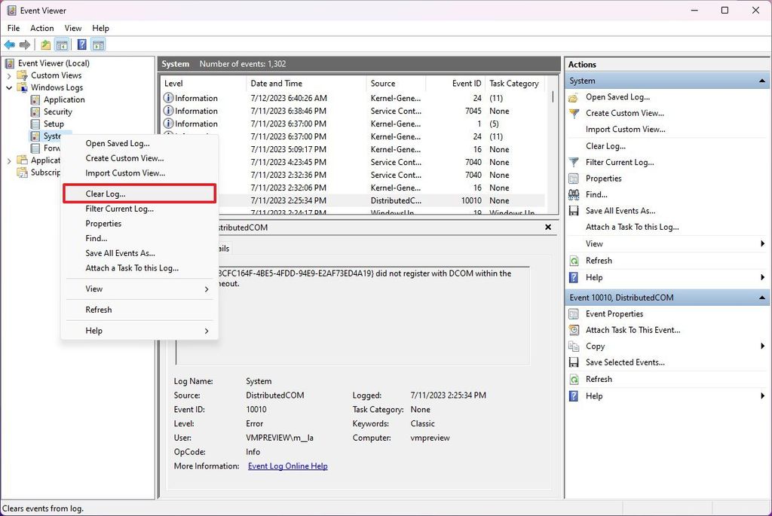Open the Action menu in the menu bar
Screen dimensions: 772x516
point(41,28)
